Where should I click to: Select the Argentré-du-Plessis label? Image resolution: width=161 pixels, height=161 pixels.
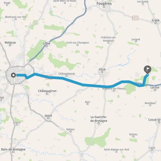[x=114, y=89]
